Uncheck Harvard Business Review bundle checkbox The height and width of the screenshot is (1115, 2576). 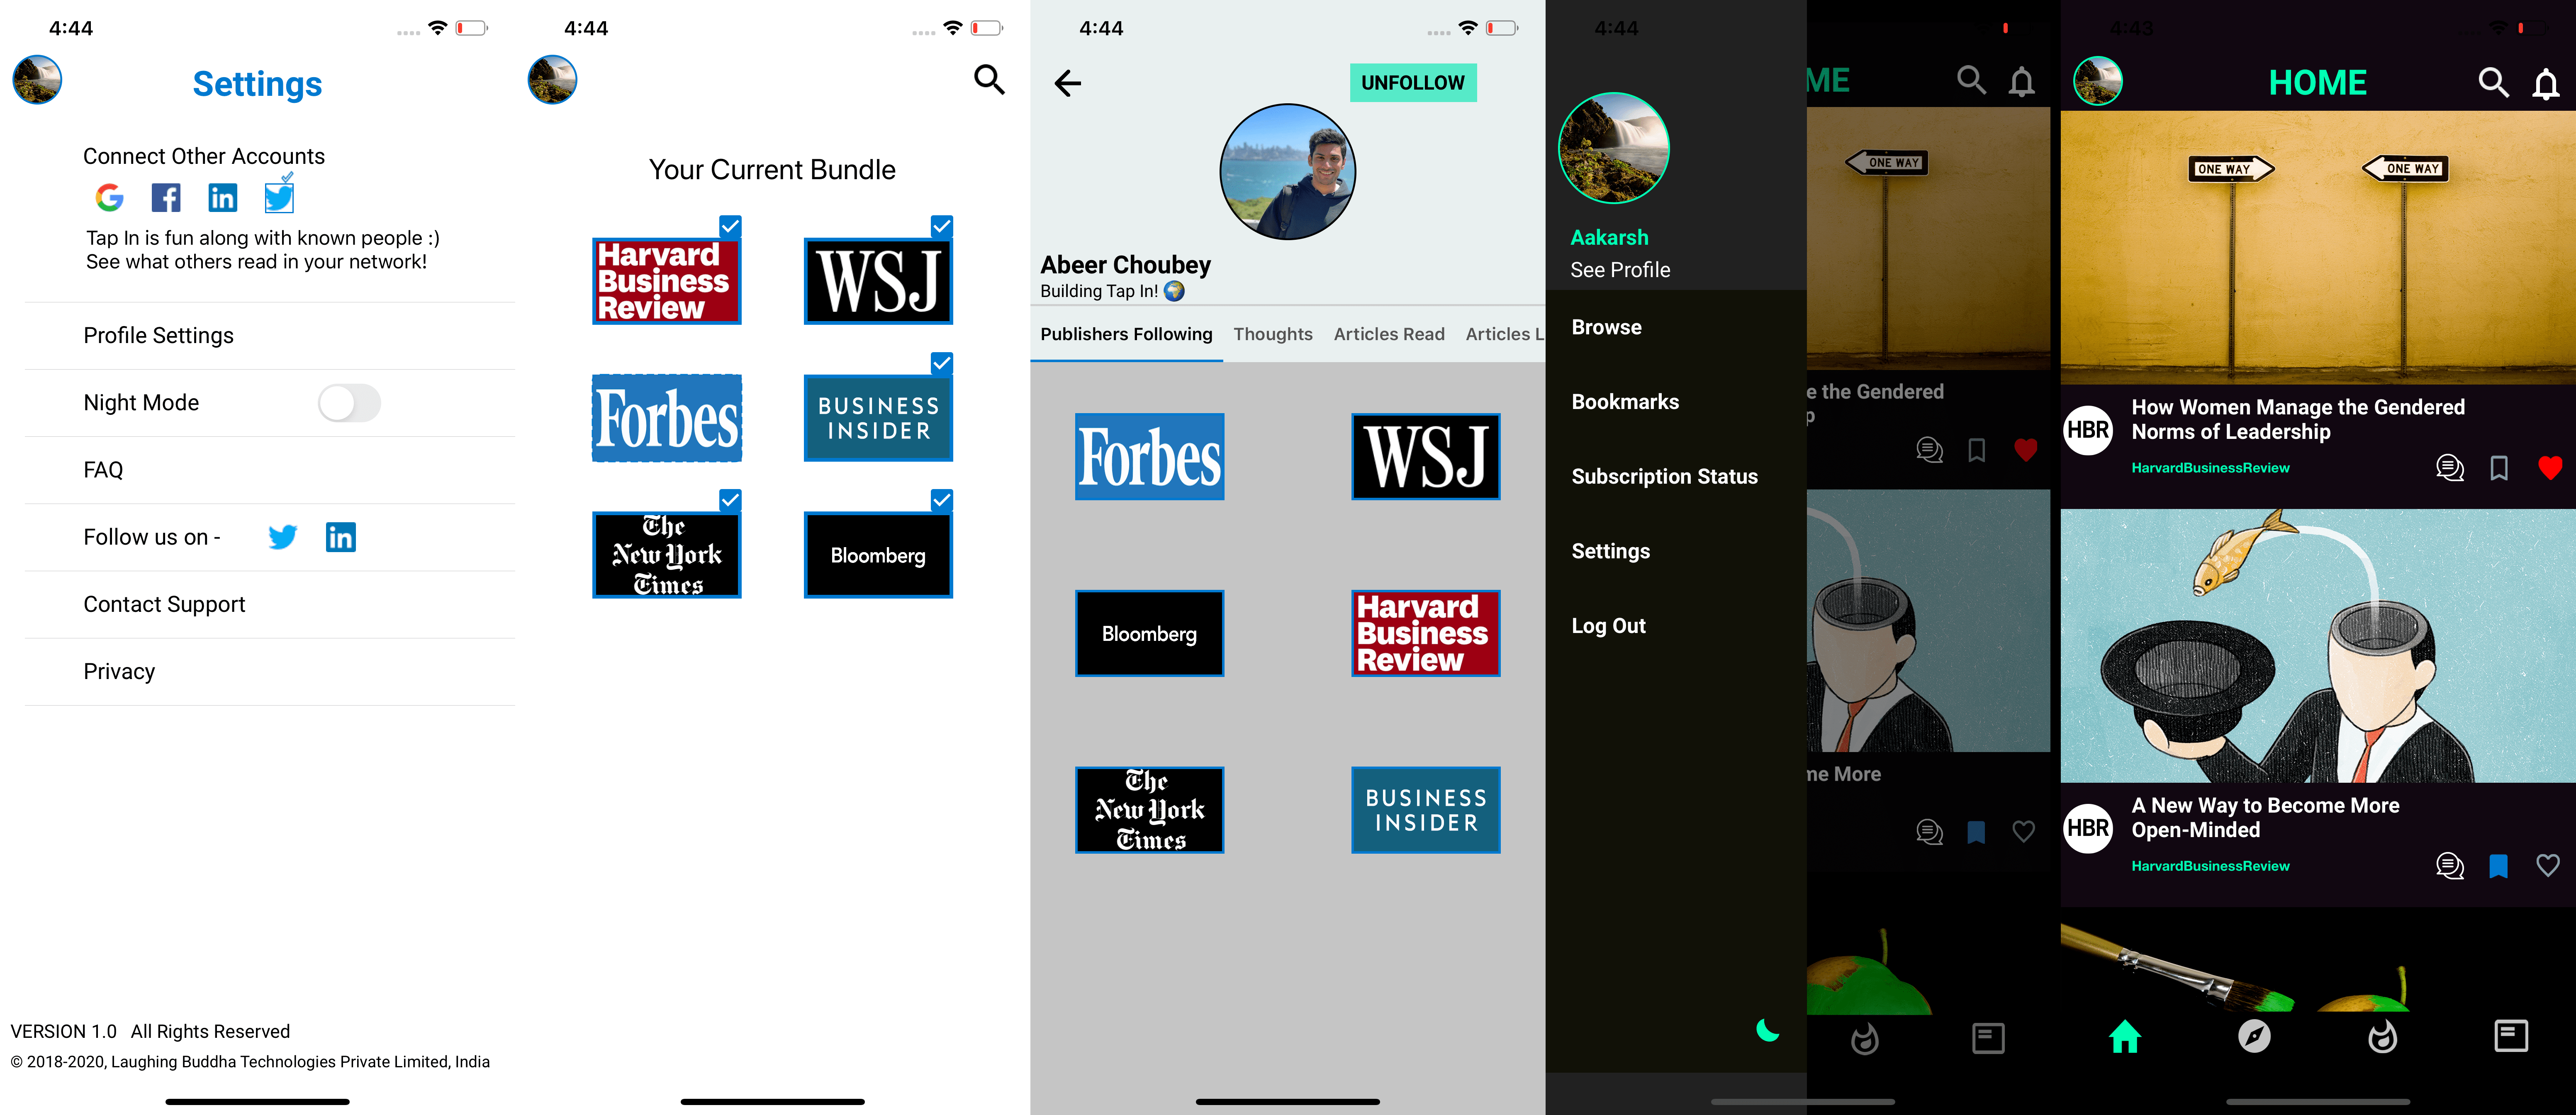coord(731,226)
